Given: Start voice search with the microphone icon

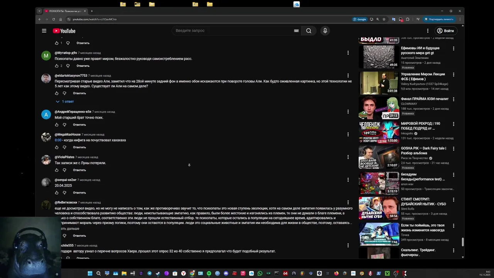Looking at the screenshot, I should tap(325, 31).
